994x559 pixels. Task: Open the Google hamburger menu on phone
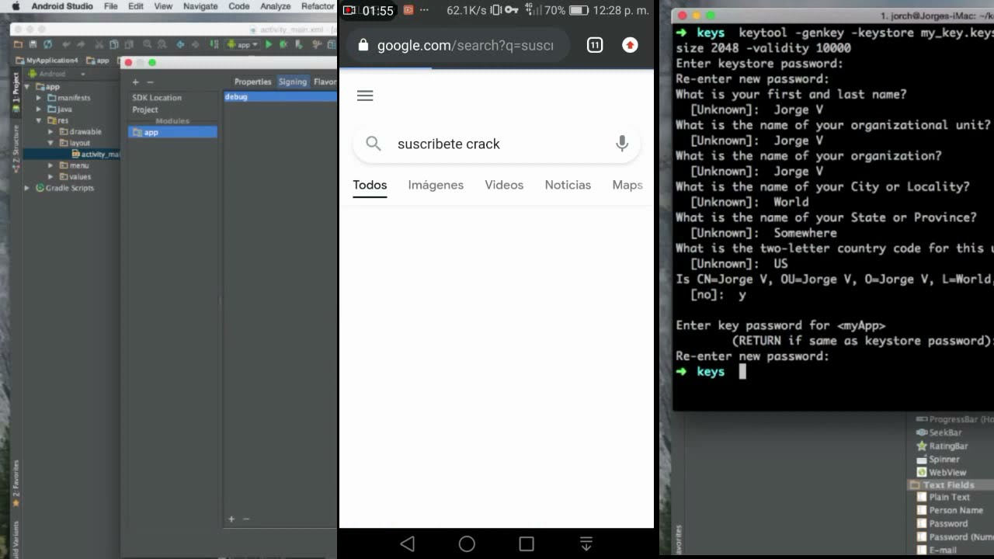tap(365, 95)
